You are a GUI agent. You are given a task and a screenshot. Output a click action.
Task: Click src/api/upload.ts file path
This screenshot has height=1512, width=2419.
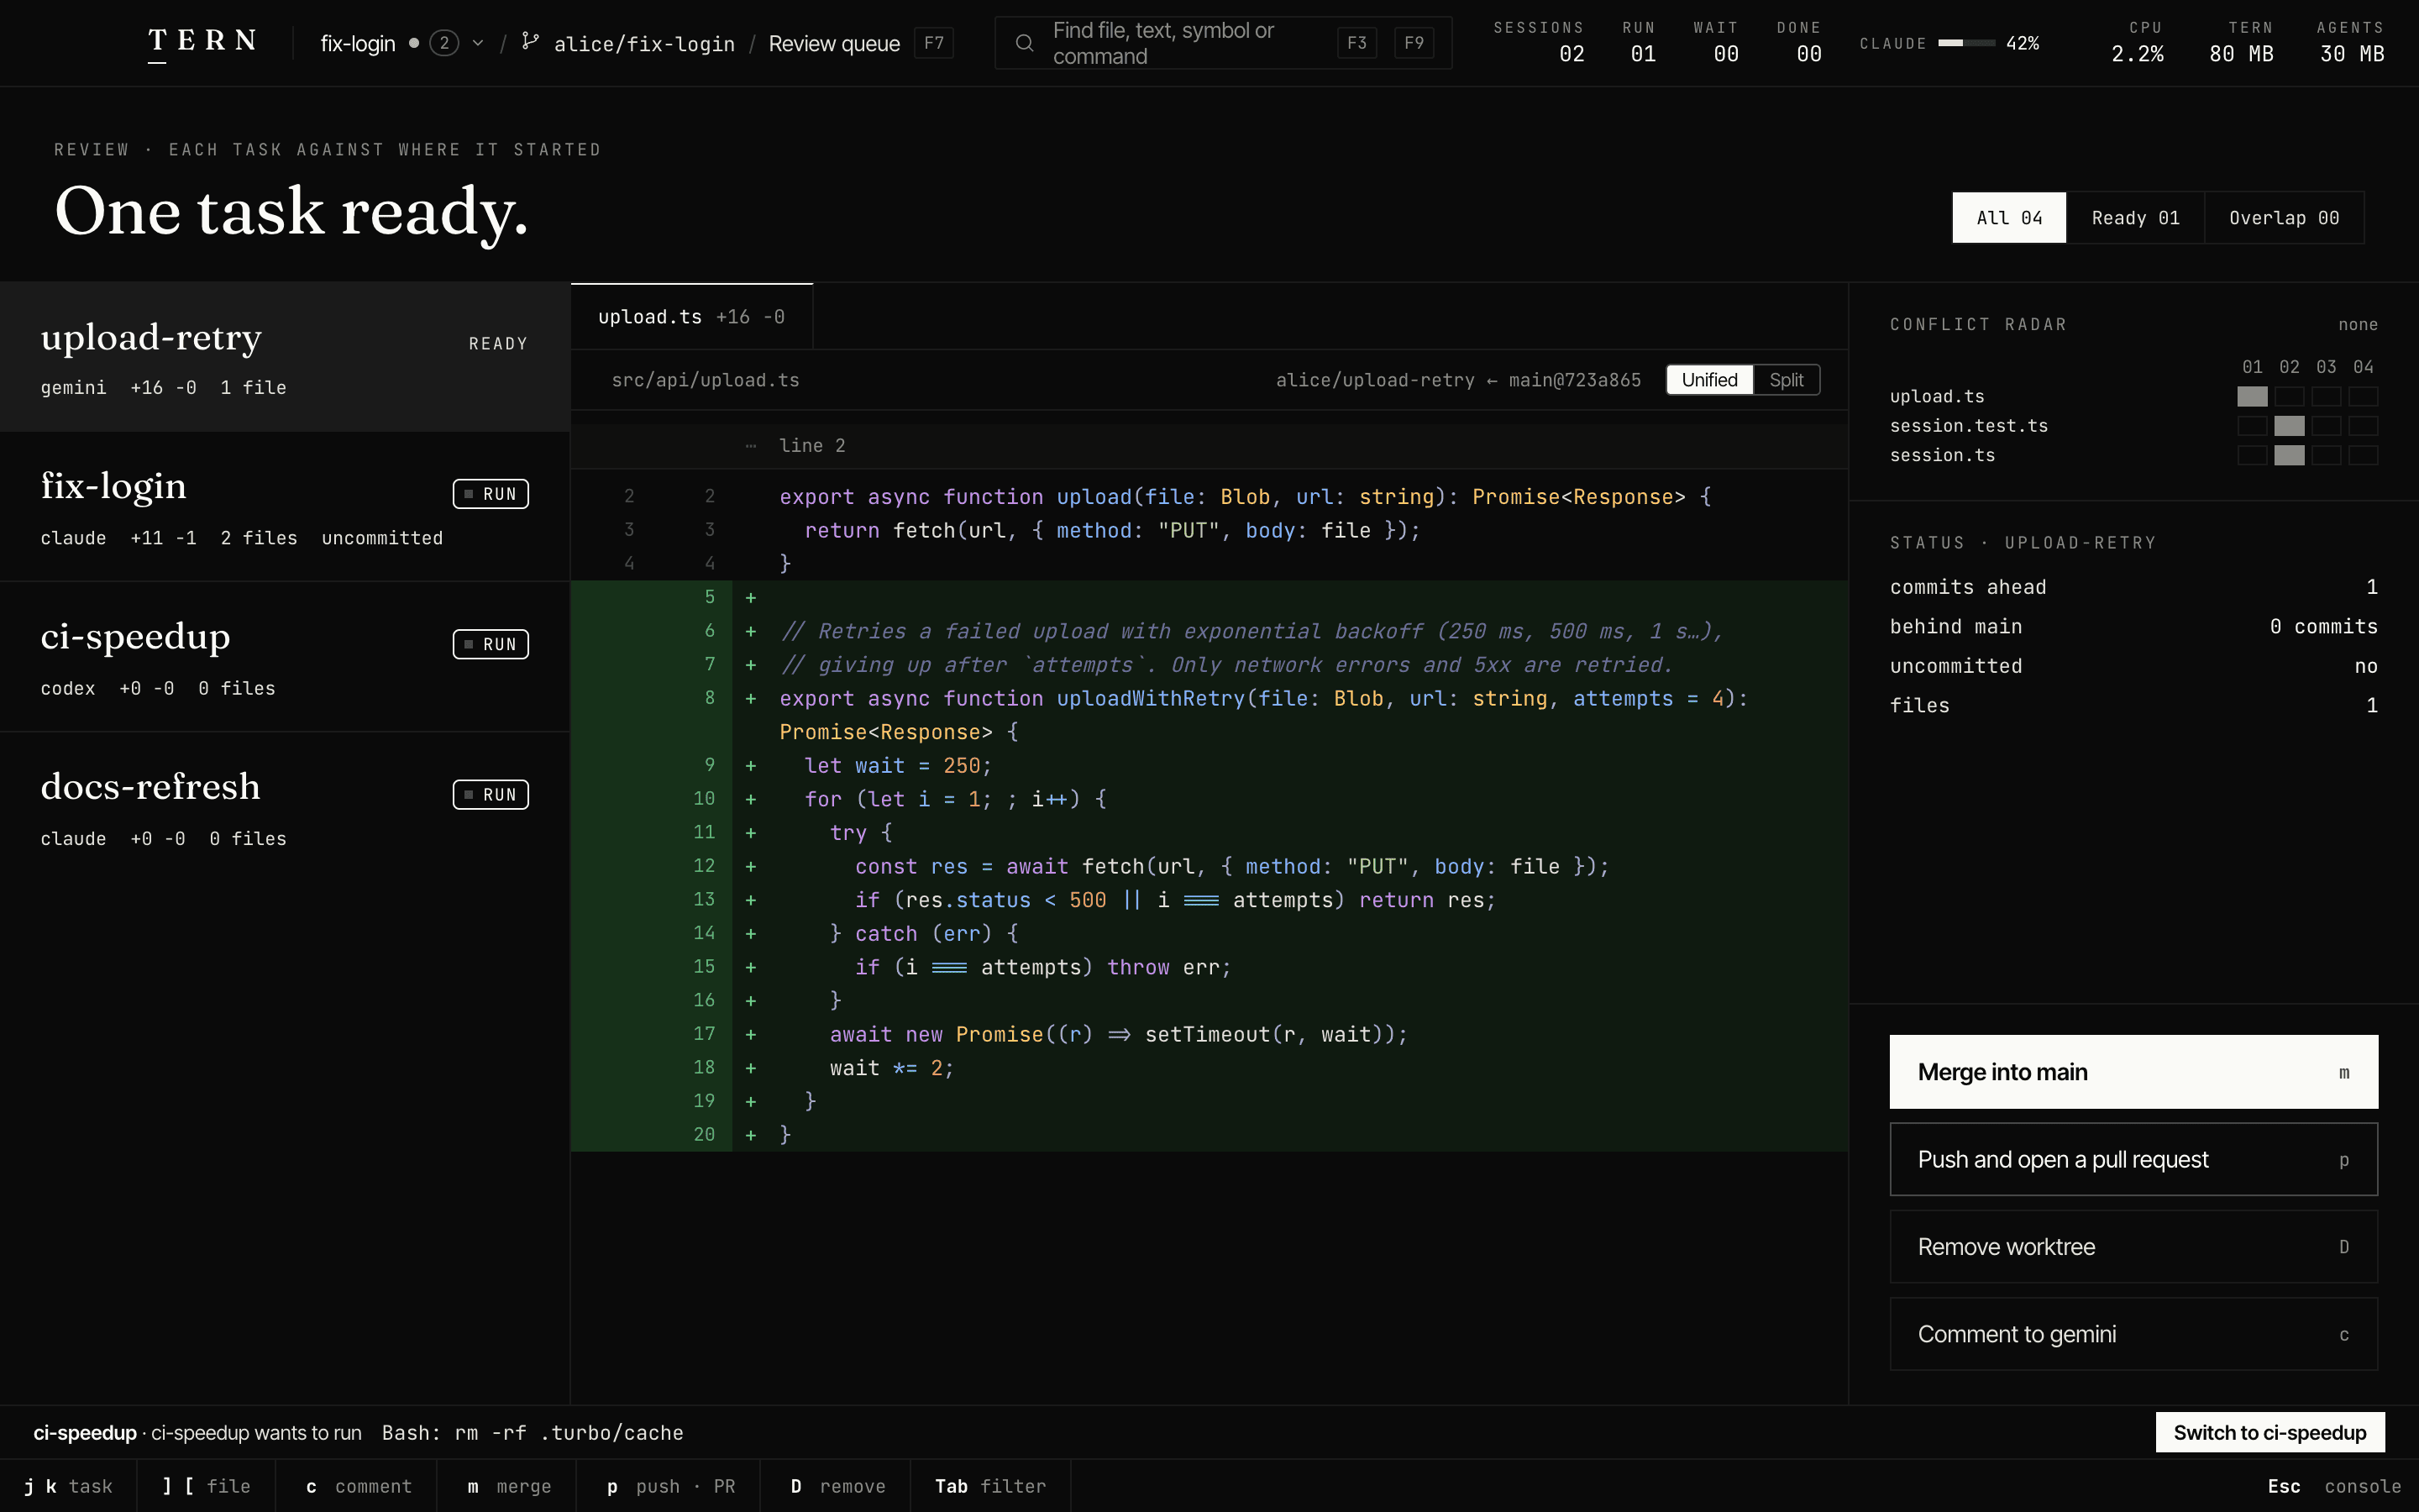[706, 380]
